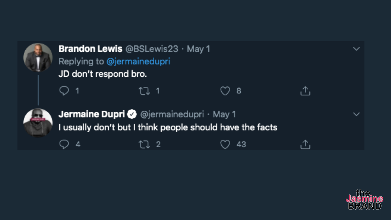The image size is (391, 220).
Task: Click Jermaine Dupri's display name
Action: (92, 114)
